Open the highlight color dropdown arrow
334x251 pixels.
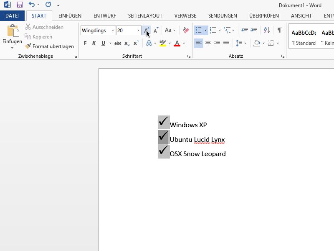coord(170,44)
